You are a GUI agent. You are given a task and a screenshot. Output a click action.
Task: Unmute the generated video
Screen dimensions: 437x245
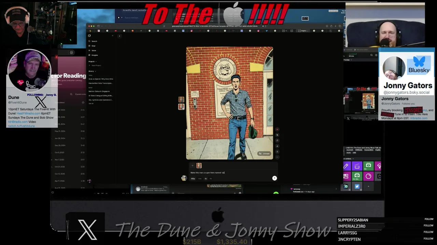pos(264,153)
